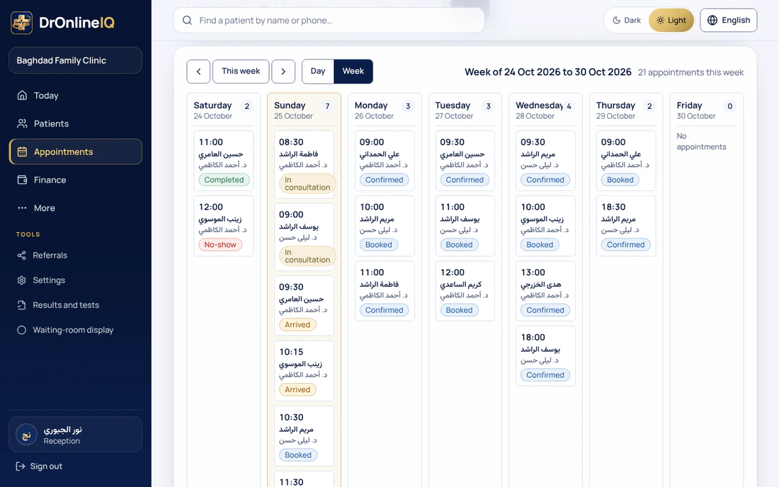This screenshot has height=487, width=779.
Task: Click the Saturday 24 October header
Action: click(224, 110)
